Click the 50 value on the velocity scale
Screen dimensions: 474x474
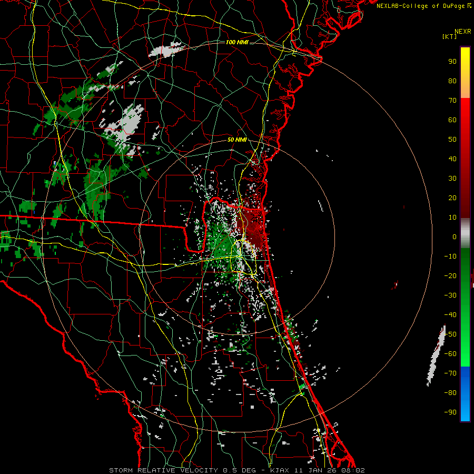[x=452, y=140]
